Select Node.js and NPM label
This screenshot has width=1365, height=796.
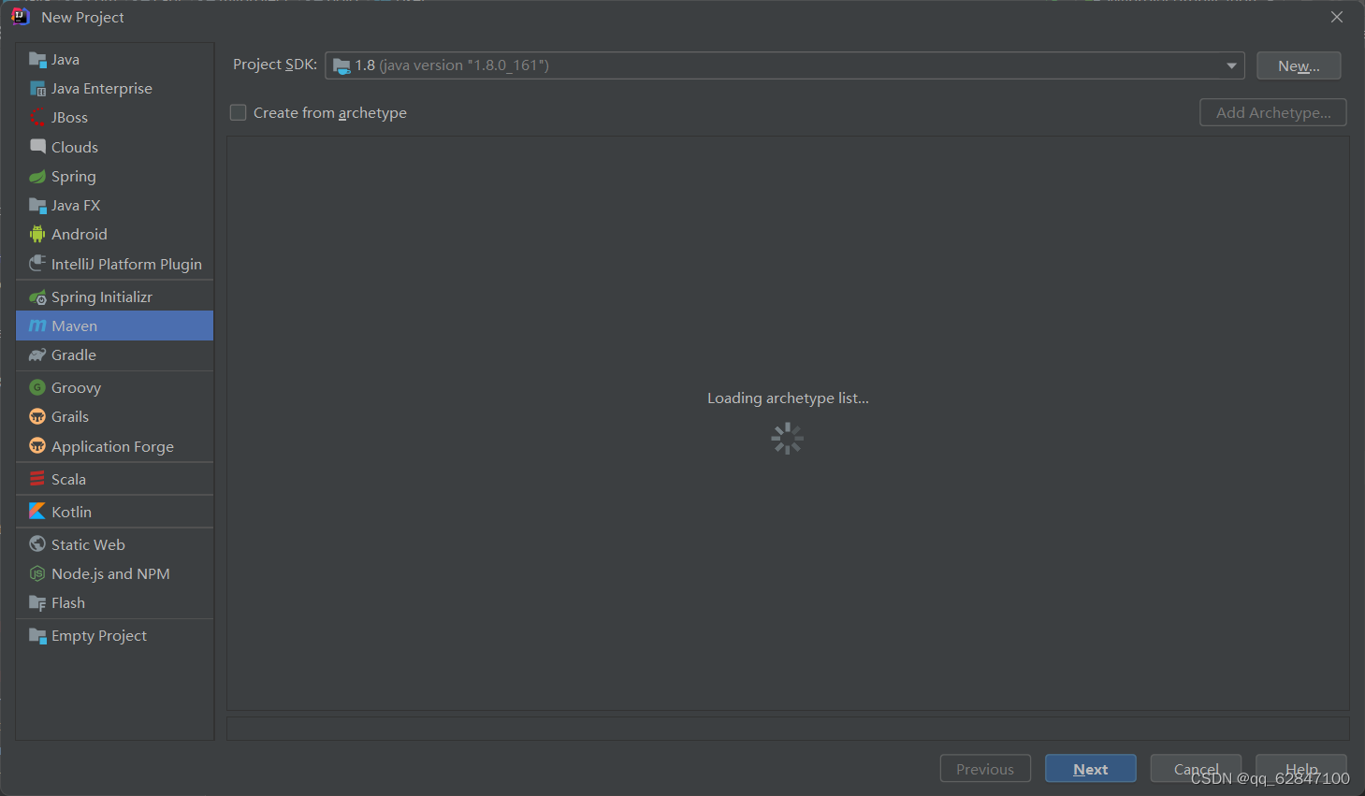pyautogui.click(x=110, y=573)
